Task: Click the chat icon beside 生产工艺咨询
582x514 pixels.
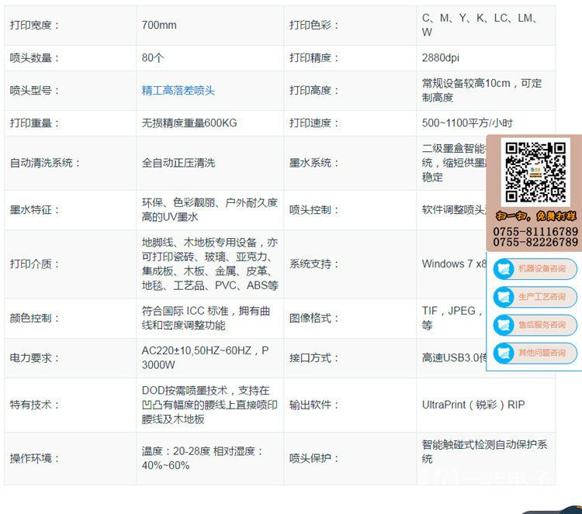Action: [x=504, y=297]
